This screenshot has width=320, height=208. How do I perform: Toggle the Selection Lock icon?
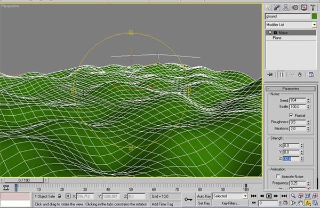click(59, 196)
